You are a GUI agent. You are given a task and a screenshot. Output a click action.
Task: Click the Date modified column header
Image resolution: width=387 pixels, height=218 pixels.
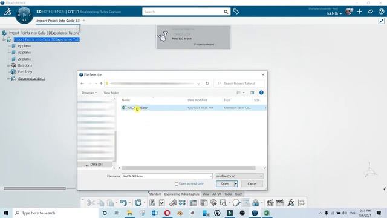coord(198,100)
